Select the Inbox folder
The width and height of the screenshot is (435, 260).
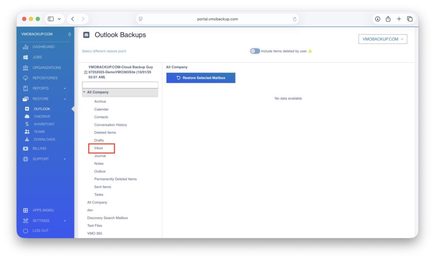pyautogui.click(x=99, y=148)
